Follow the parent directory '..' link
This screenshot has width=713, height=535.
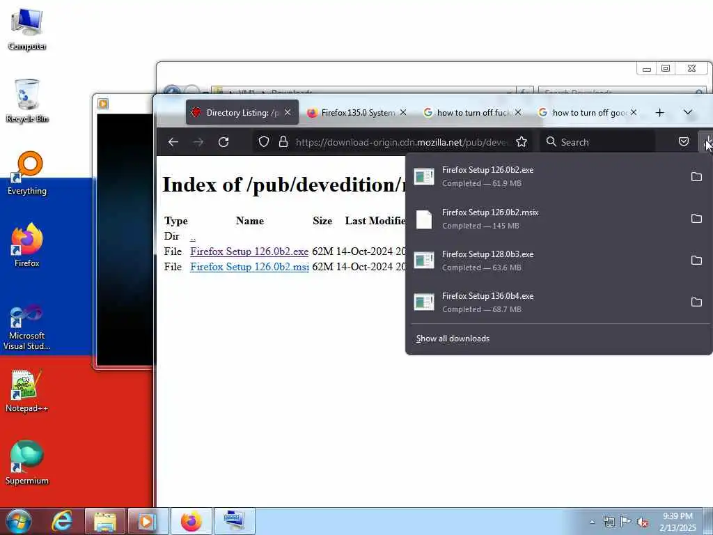(x=193, y=237)
